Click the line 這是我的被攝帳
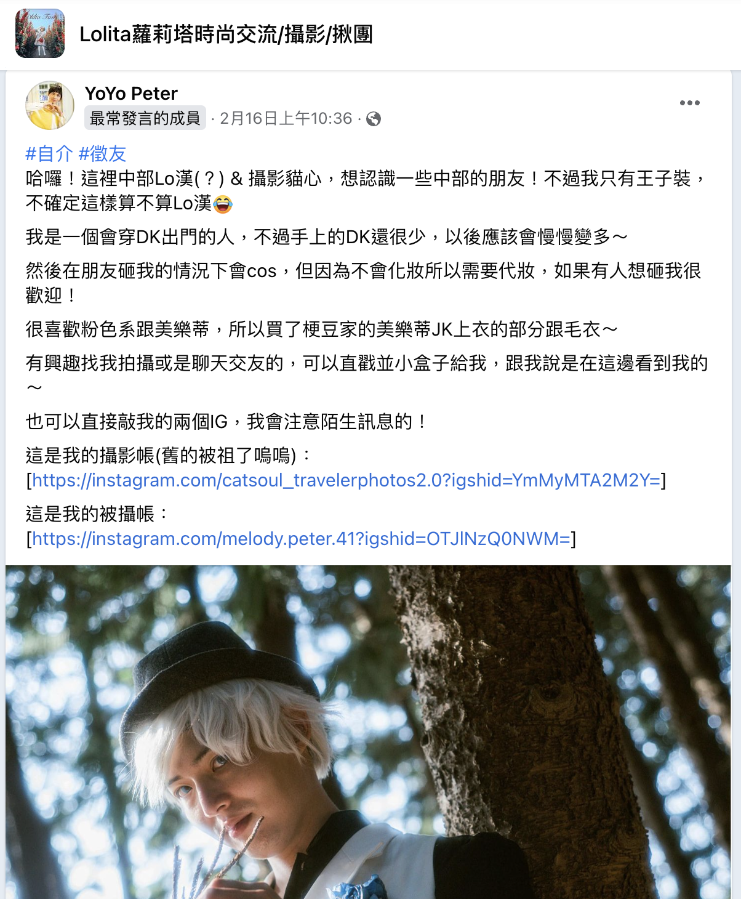This screenshot has width=741, height=899. pyautogui.click(x=97, y=514)
